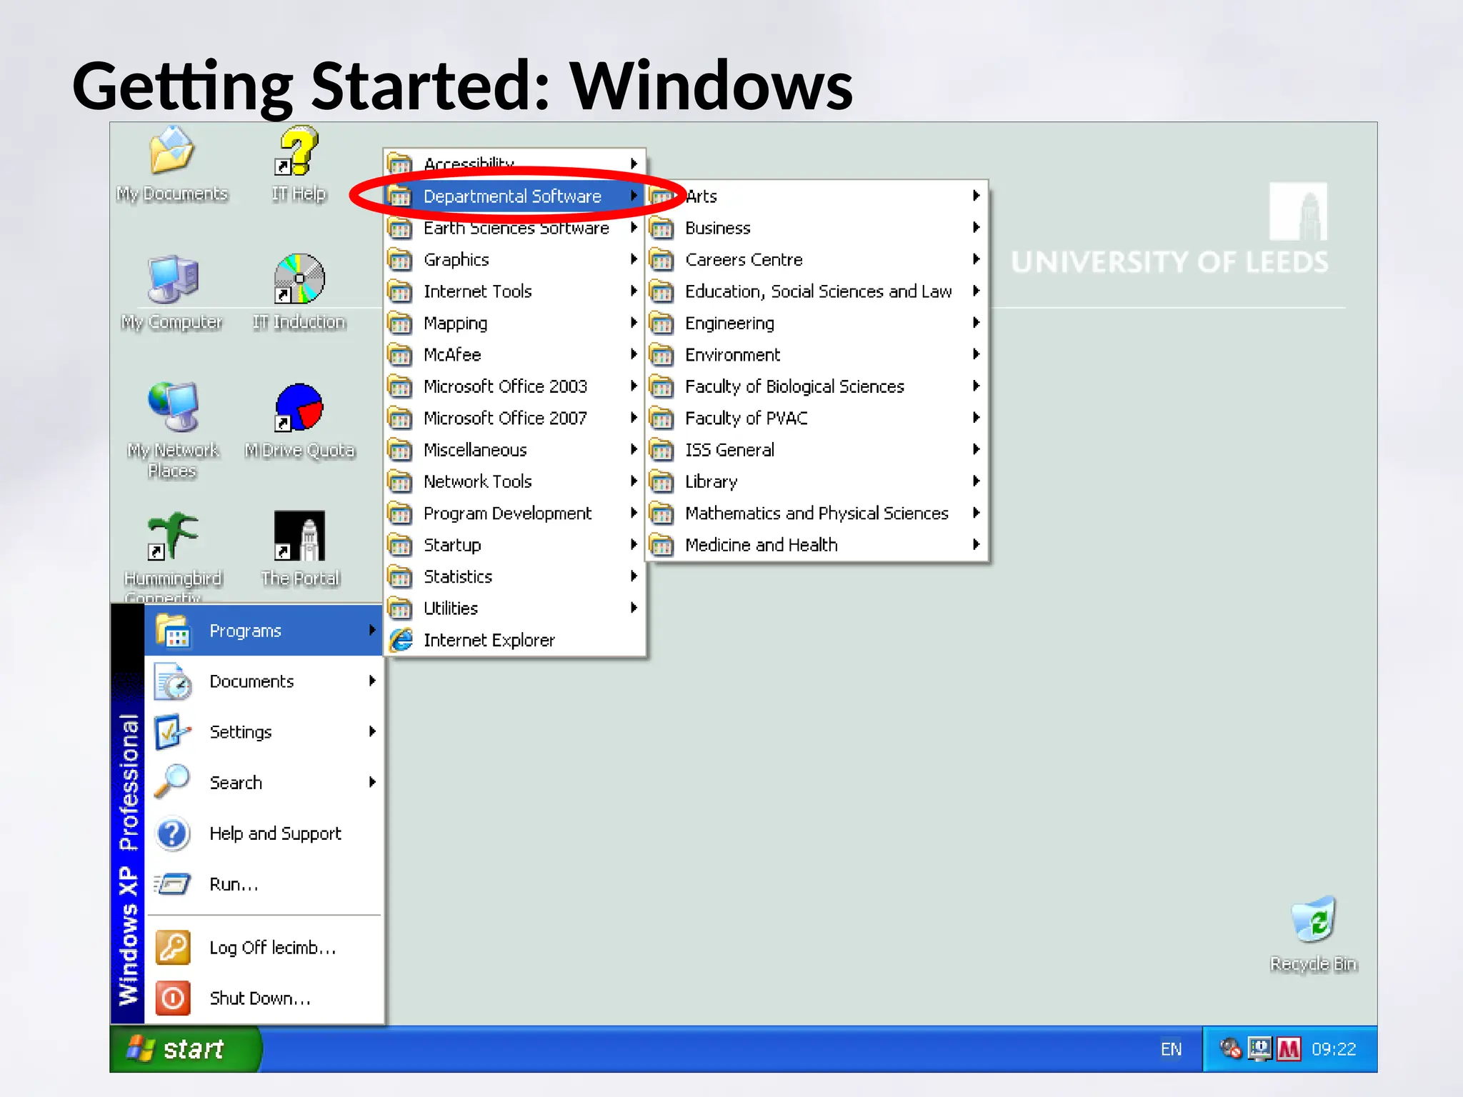Open Program Development folder entry
Viewport: 1463px width, 1097px height.
[x=514, y=513]
